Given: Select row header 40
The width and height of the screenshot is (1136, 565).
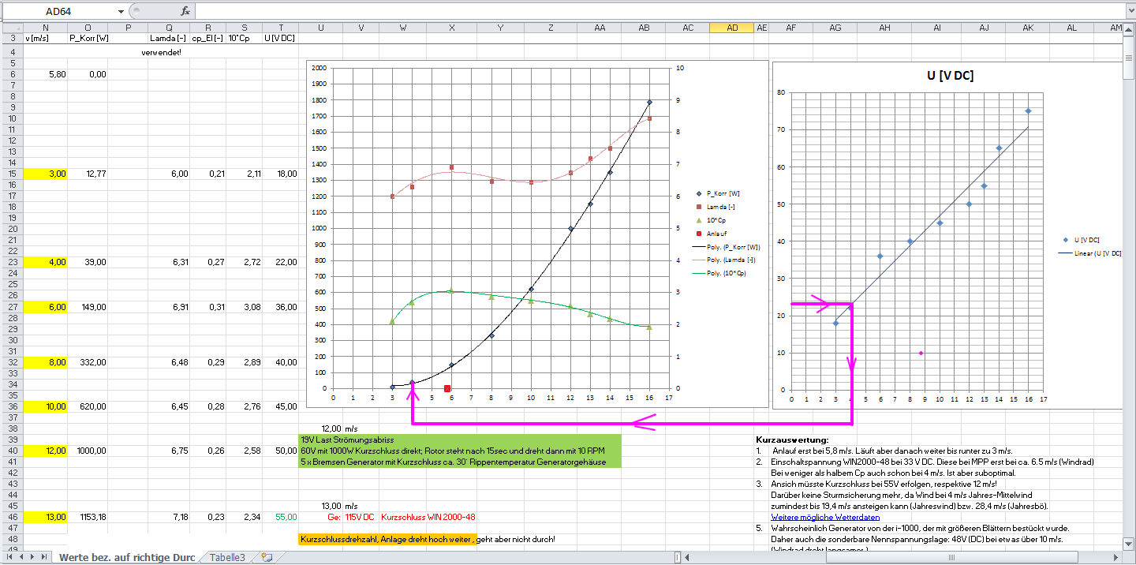Looking at the screenshot, I should pos(11,451).
